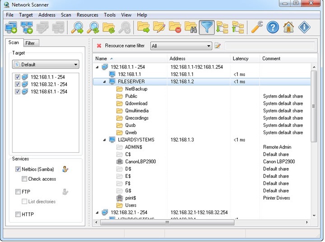Click the blue question mark help icon
The image size is (325, 242).
click(273, 28)
